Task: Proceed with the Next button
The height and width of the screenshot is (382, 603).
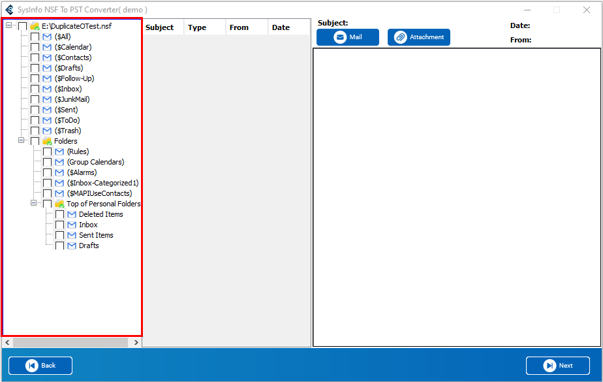Action: pos(557,366)
